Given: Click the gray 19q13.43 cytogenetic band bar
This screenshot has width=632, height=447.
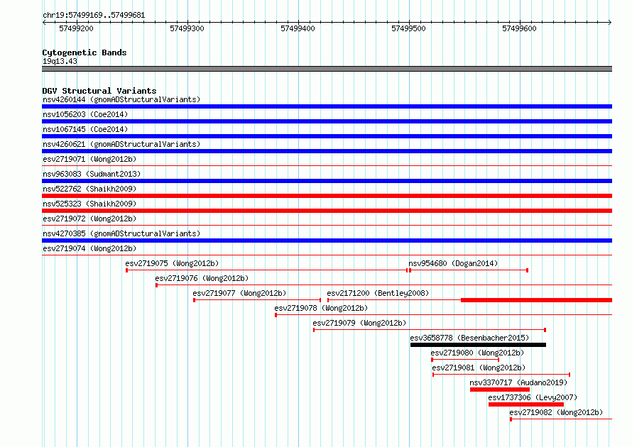Looking at the screenshot, I should (327, 69).
